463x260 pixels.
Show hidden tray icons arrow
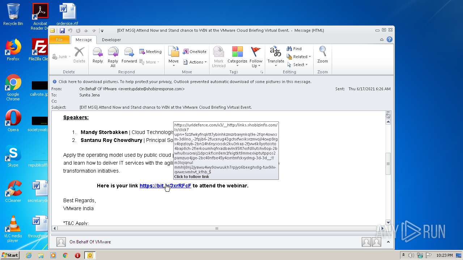pos(403,255)
